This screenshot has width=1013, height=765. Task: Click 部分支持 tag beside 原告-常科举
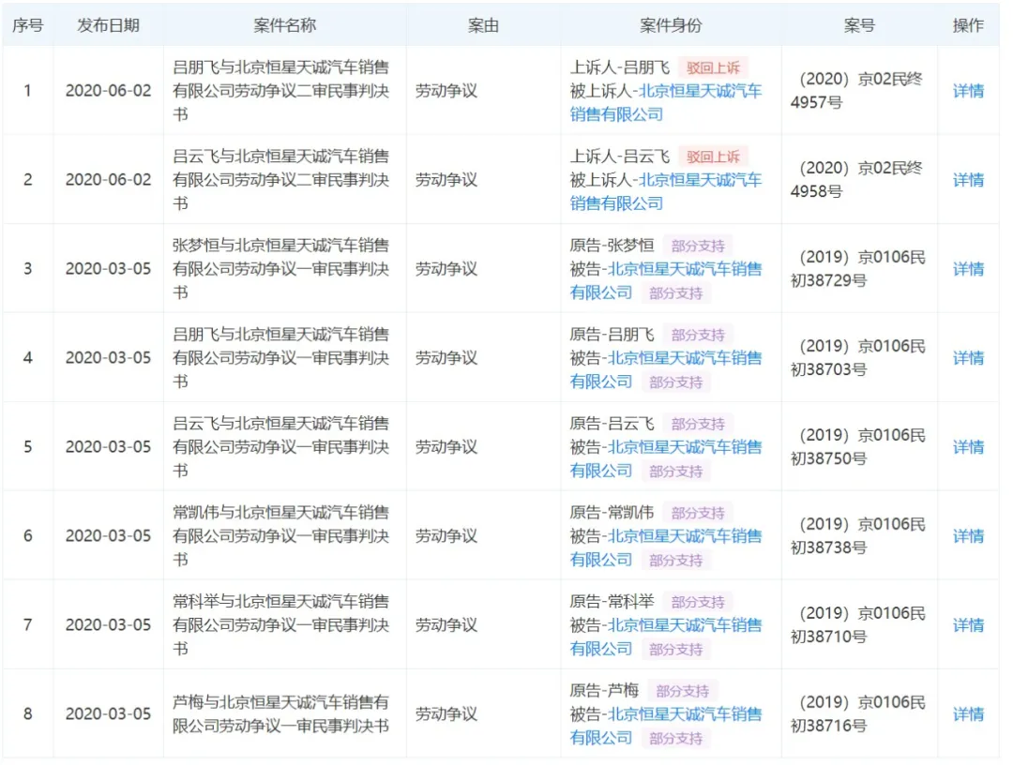pyautogui.click(x=698, y=602)
